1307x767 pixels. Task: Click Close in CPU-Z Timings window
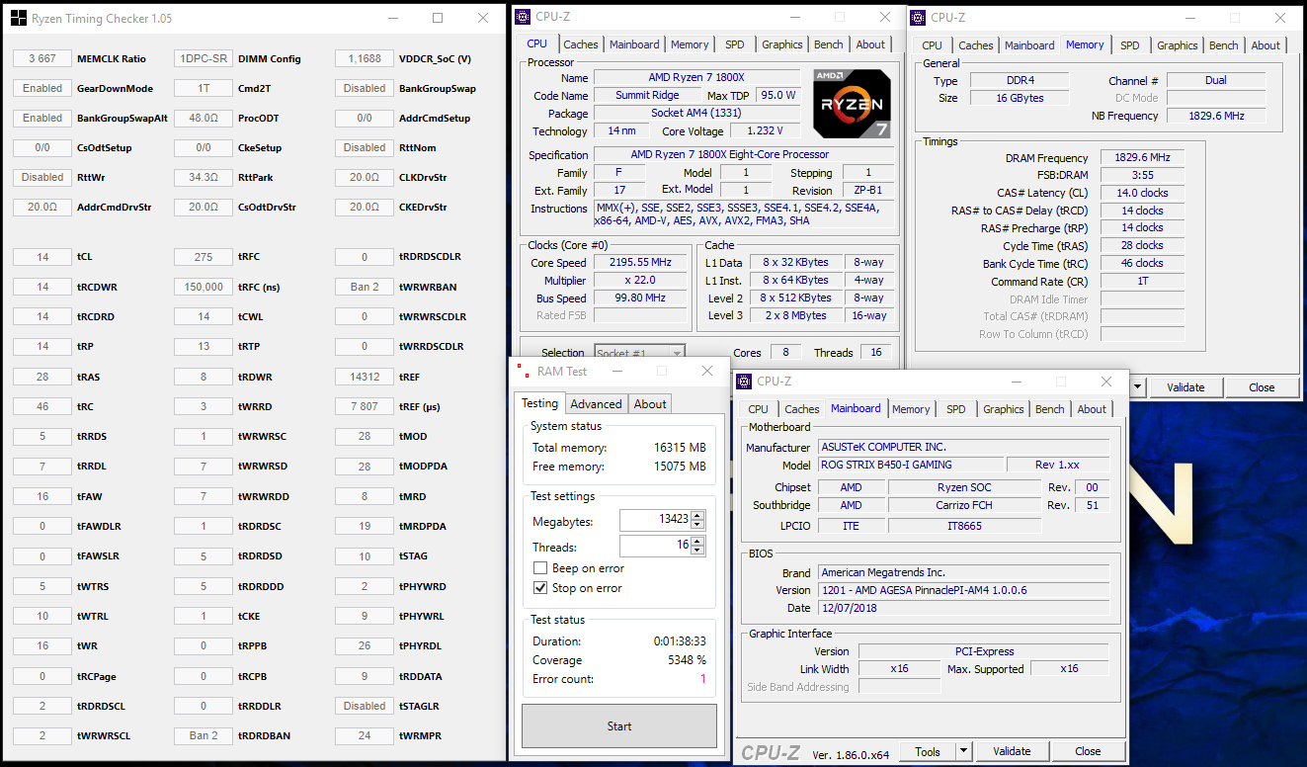(1262, 387)
